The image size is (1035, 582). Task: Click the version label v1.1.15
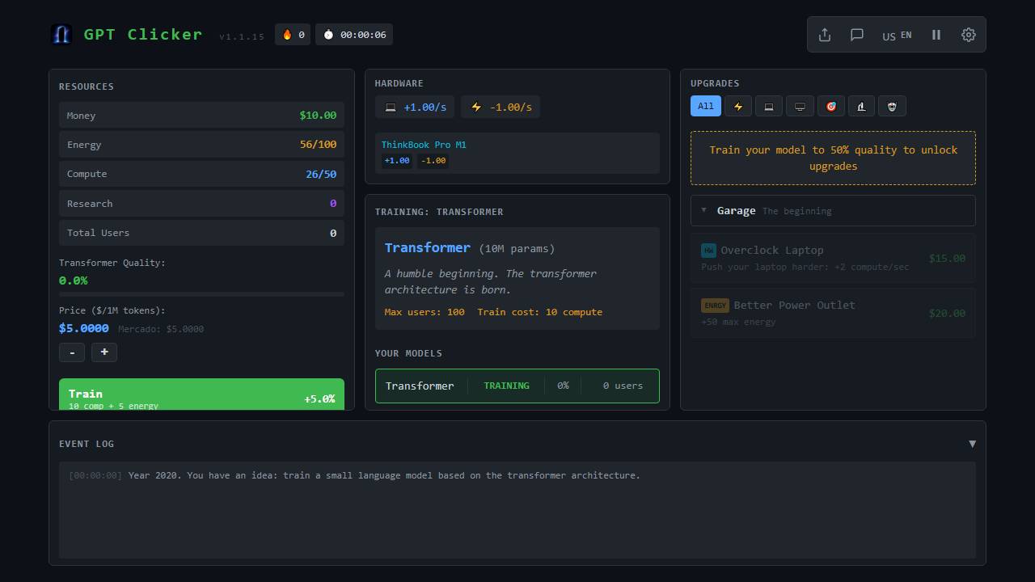(x=242, y=36)
